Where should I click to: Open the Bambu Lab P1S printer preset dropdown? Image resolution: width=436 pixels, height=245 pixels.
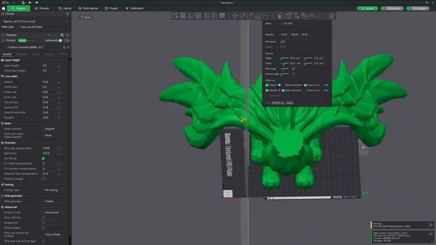pos(33,21)
